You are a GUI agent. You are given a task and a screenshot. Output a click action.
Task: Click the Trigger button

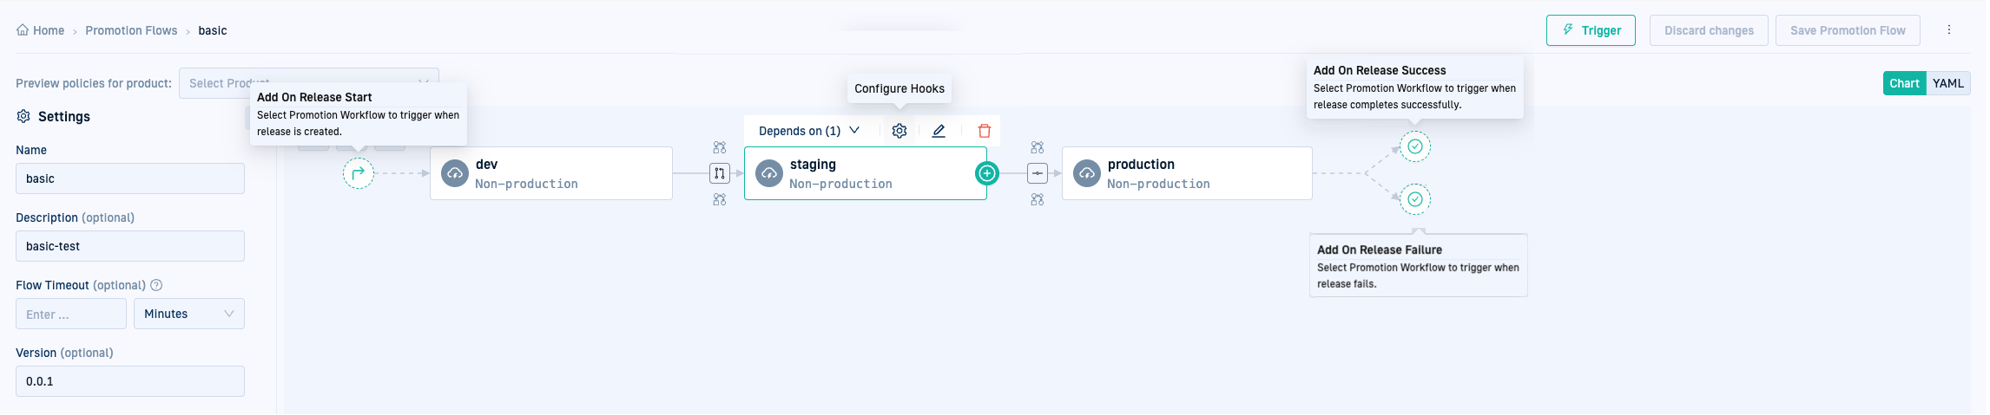[1591, 30]
